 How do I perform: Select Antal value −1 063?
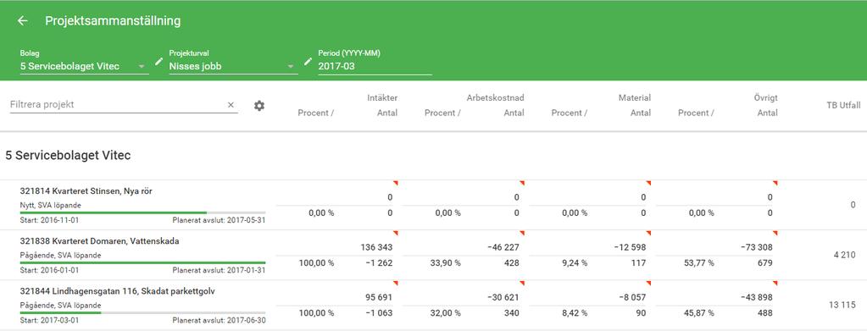coord(379,313)
